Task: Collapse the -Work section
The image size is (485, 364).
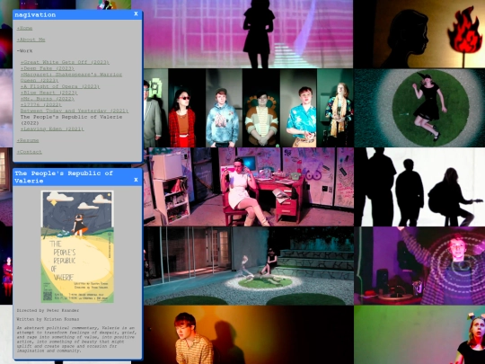Action: click(24, 50)
